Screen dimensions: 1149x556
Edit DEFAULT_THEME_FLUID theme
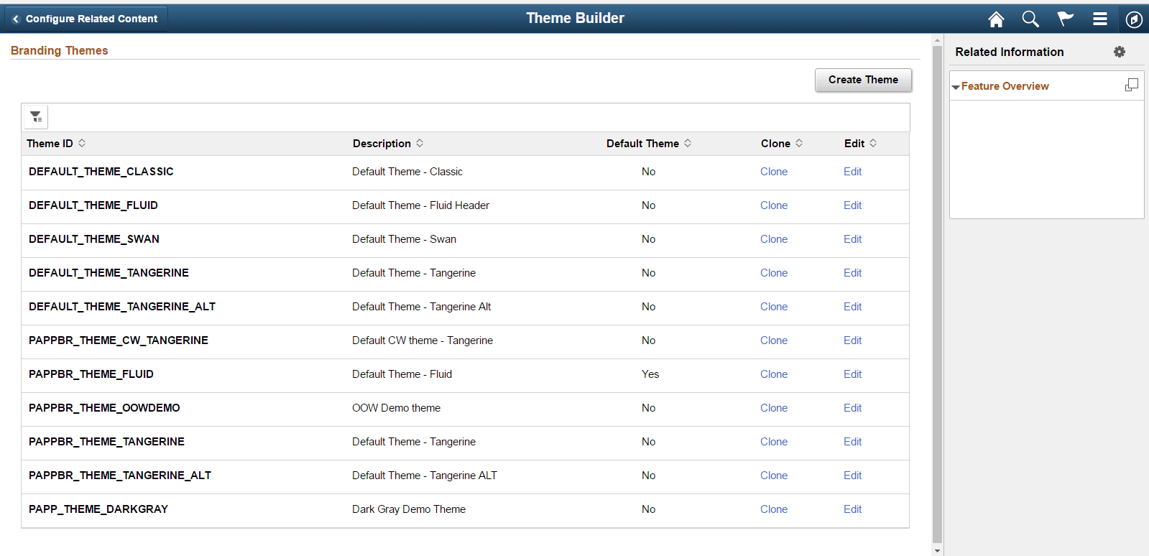pos(852,205)
